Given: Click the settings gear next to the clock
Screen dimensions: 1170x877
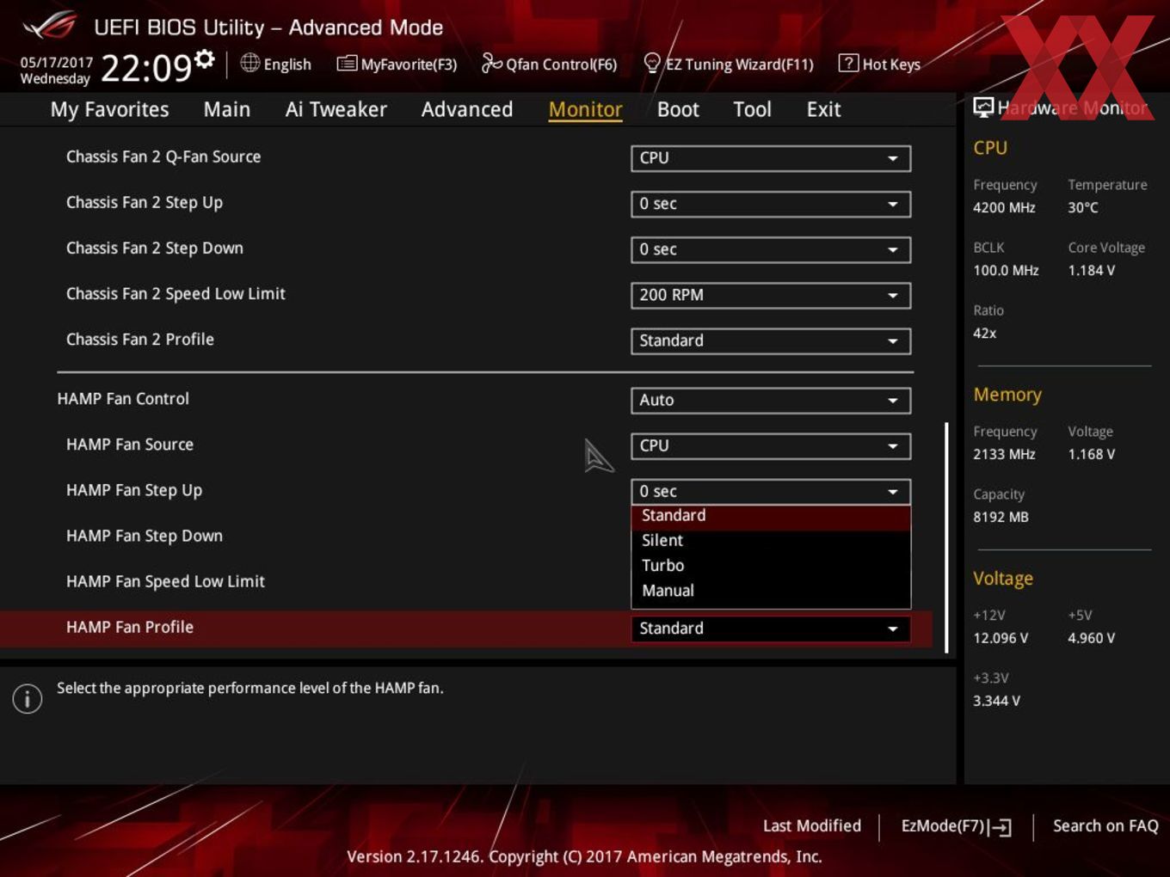Looking at the screenshot, I should 205,58.
